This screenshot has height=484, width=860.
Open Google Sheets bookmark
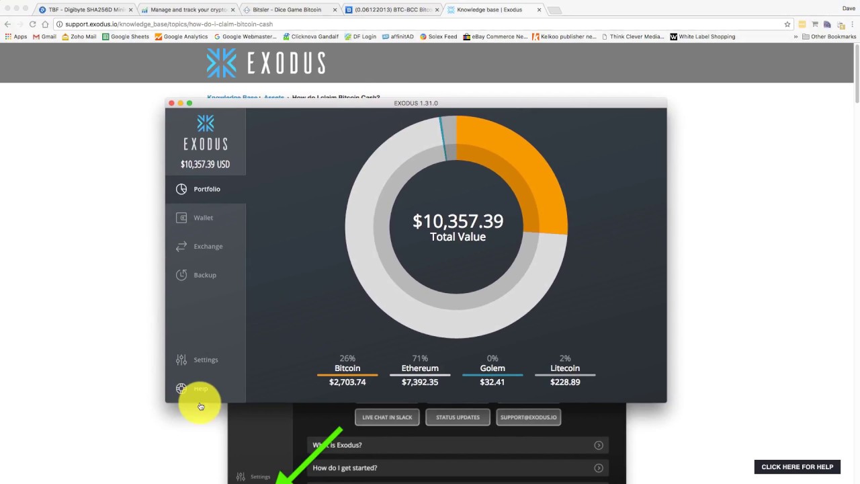(x=126, y=36)
